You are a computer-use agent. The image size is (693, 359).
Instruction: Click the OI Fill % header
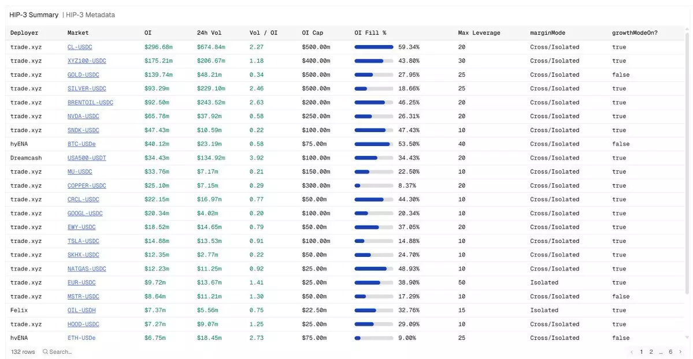tap(370, 33)
